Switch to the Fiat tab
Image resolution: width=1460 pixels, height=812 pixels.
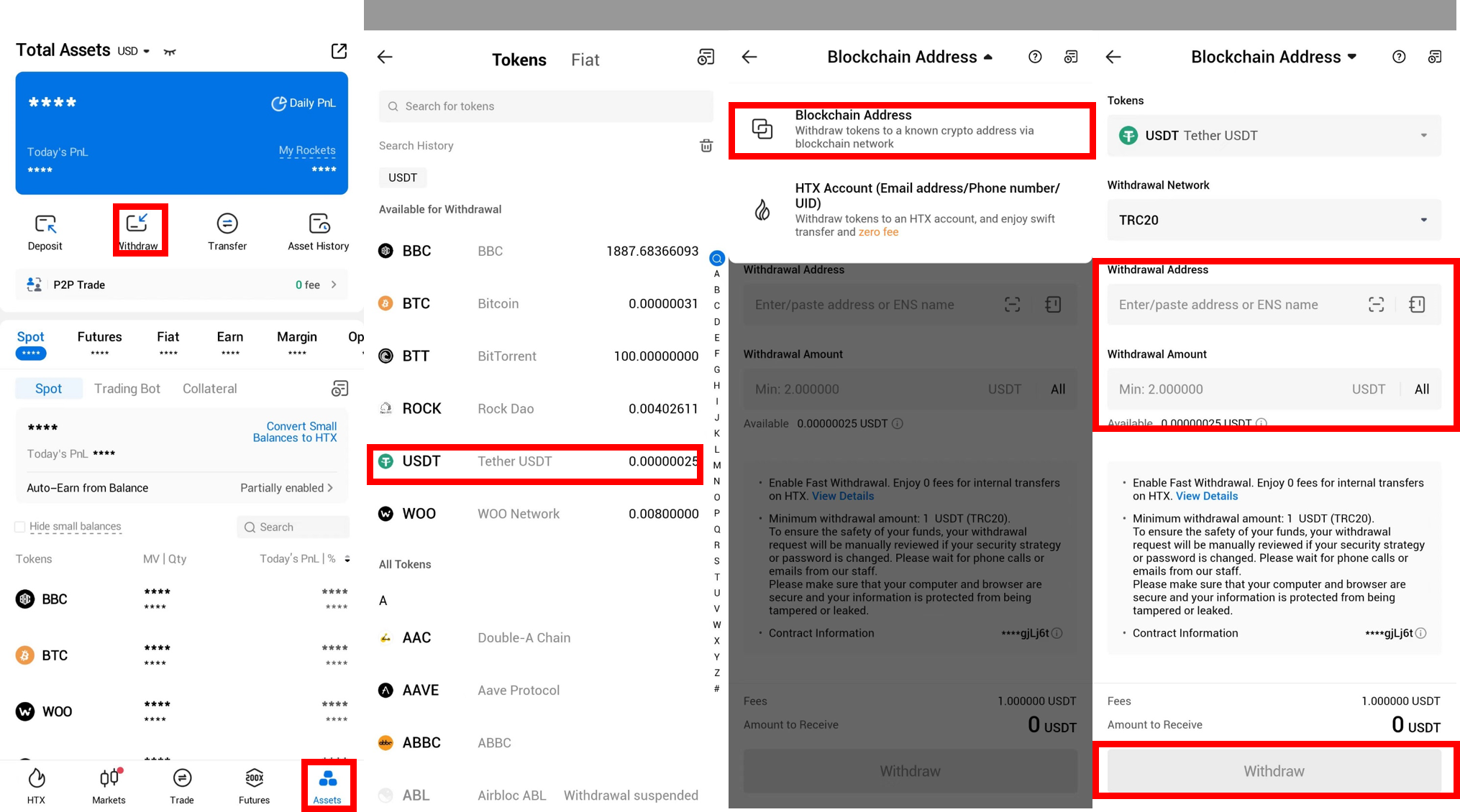[585, 60]
